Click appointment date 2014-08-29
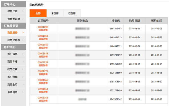169x106 pixels. pyautogui.click(x=157, y=37)
